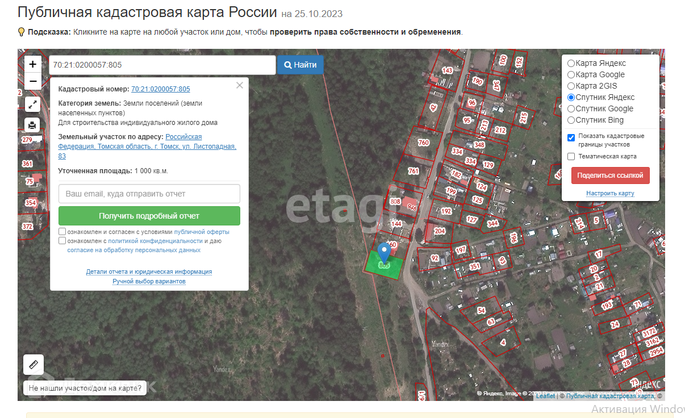This screenshot has width=685, height=418.
Task: Check the privacy policy consent checkbox
Action: [x=62, y=241]
